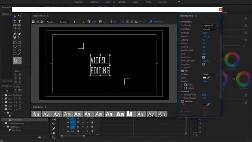252x142 pixels.
Task: Select the Rectangle shape tool
Action: [15, 43]
